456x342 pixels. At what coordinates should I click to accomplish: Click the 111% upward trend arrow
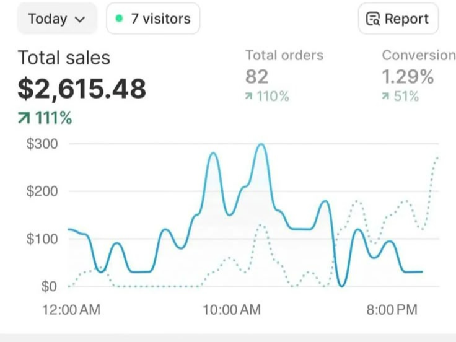tap(25, 118)
